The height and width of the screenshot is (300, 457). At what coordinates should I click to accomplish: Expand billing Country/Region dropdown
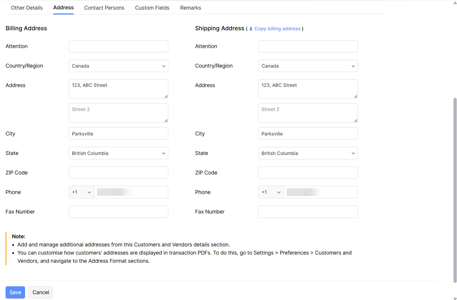click(x=118, y=66)
